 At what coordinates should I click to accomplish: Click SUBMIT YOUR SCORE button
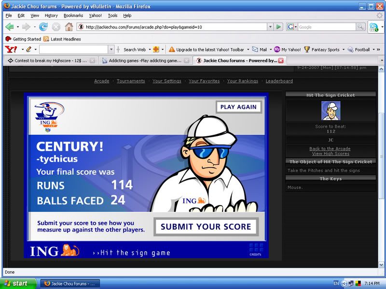tap(206, 226)
